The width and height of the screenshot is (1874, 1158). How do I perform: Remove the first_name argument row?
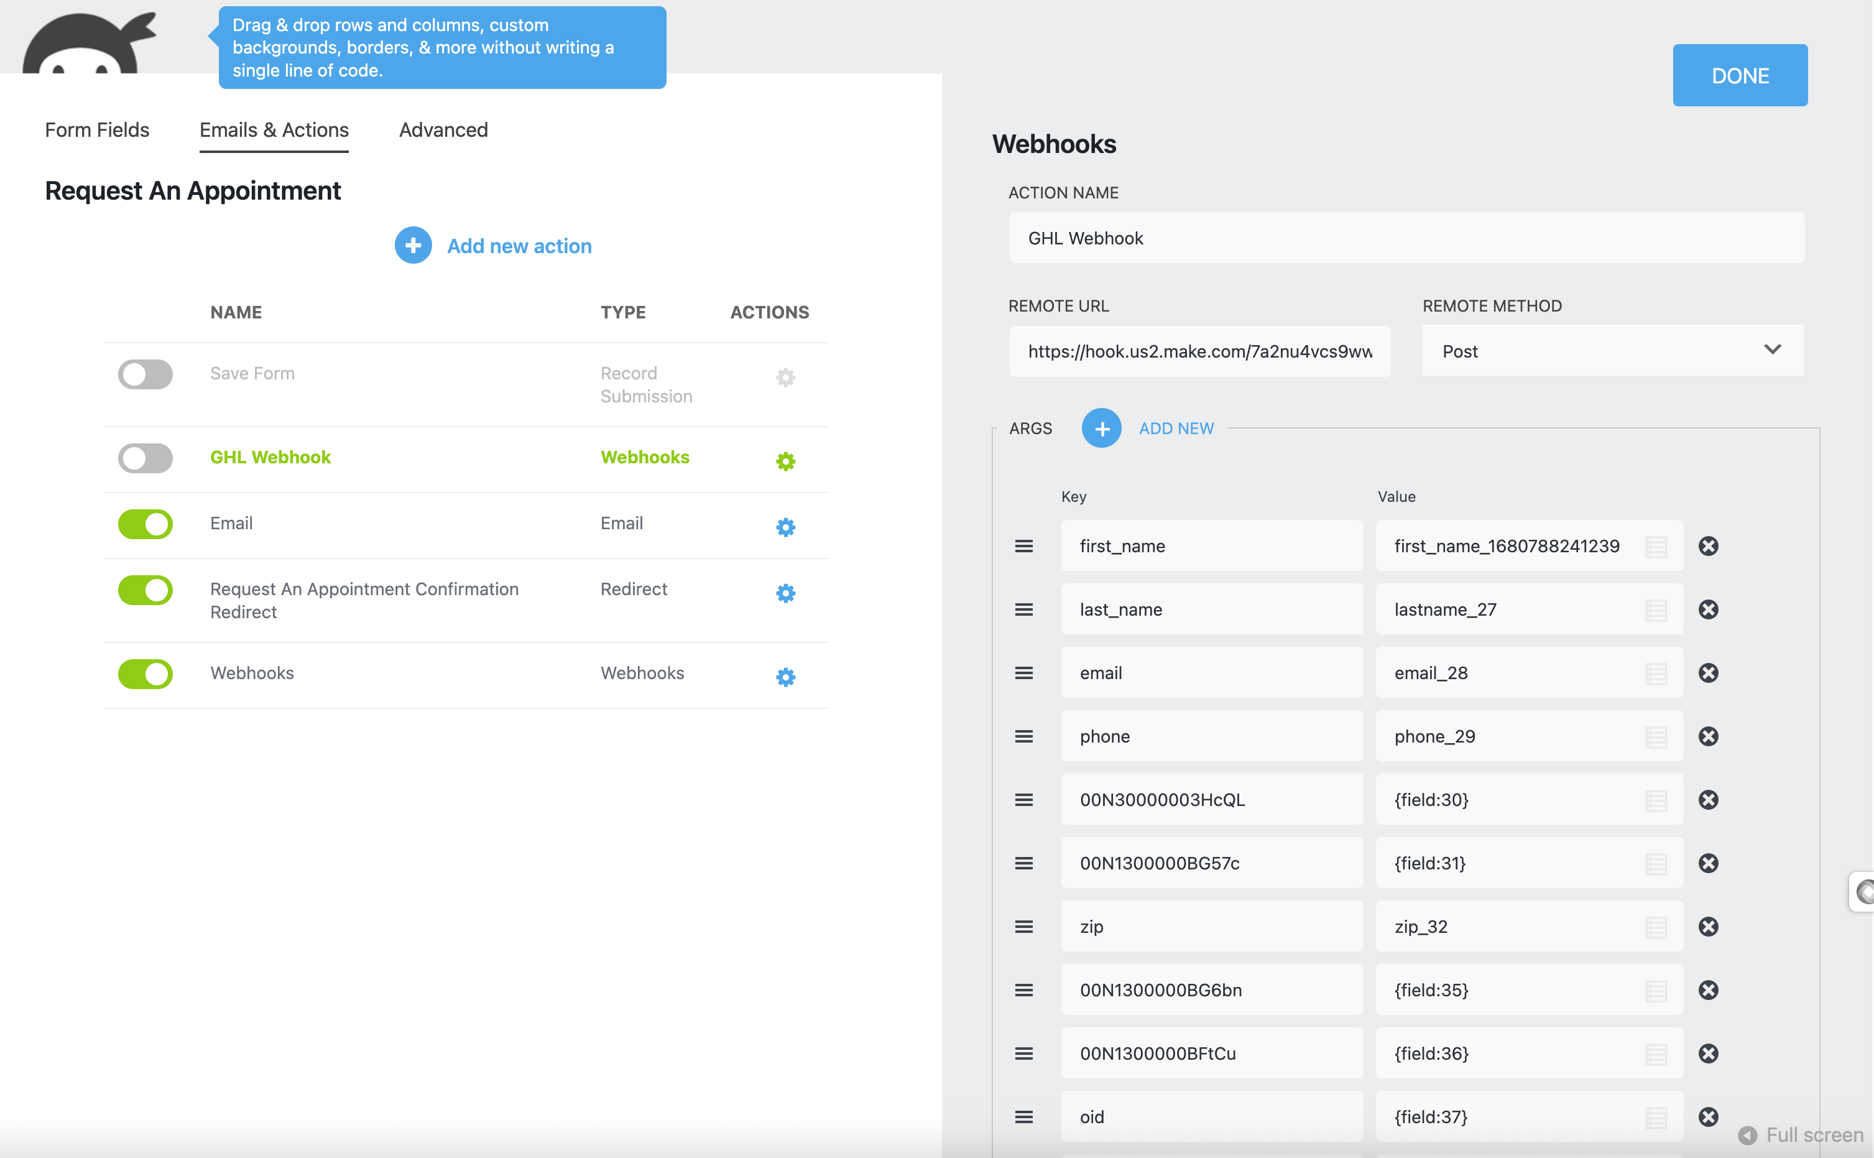pos(1708,546)
